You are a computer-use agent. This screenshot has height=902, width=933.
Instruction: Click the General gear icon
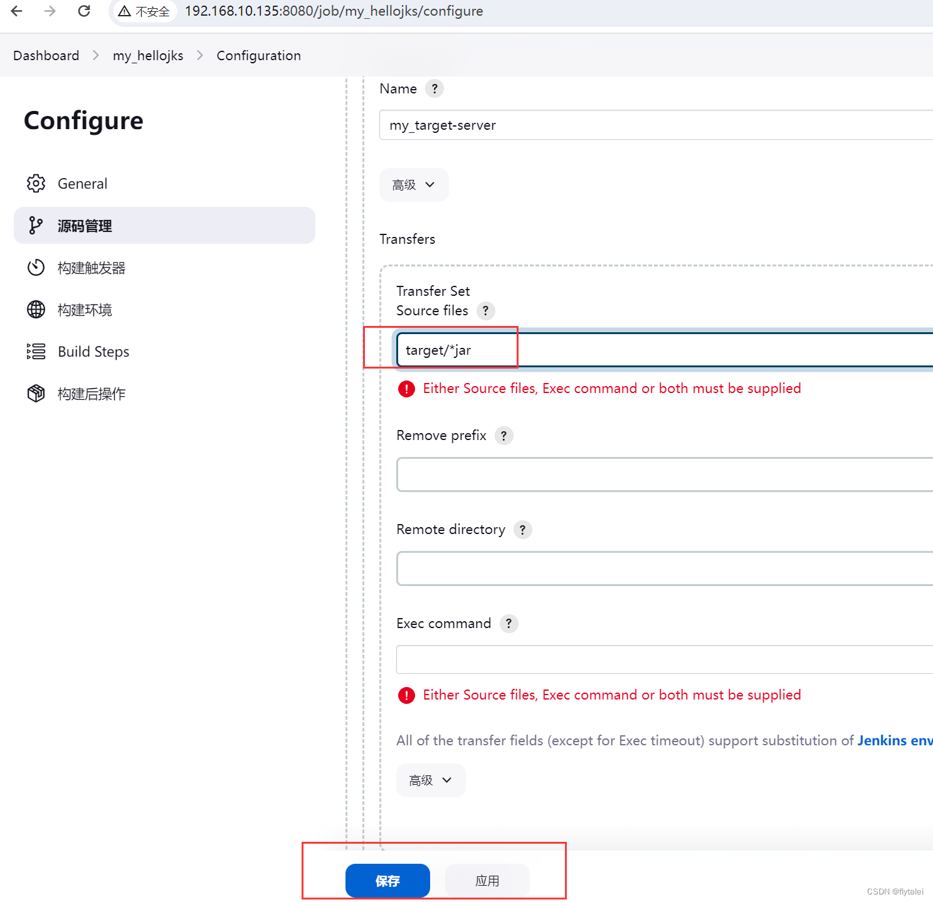36,184
